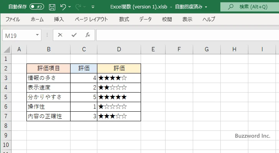Image resolution: width=279 pixels, height=153 pixels.
Task: Open the ファイル (File) menu
Action: [13, 19]
